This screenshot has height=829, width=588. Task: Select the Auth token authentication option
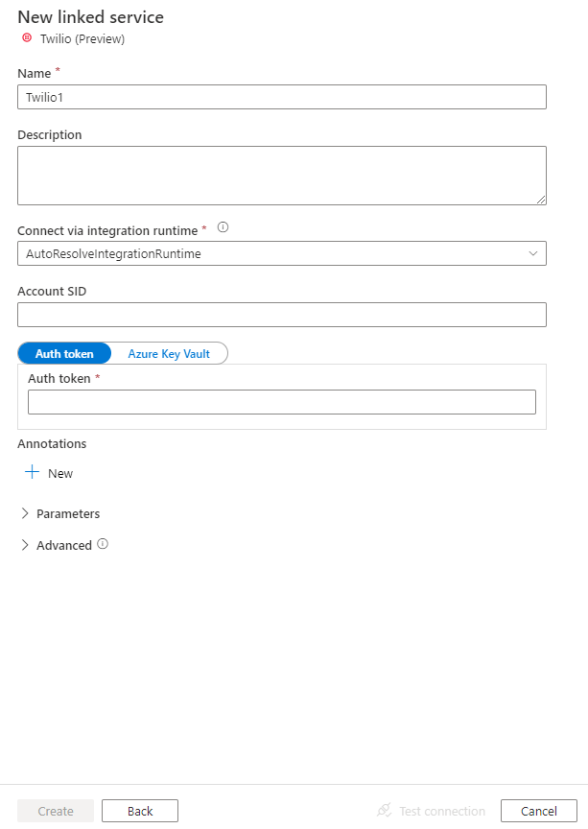point(64,353)
